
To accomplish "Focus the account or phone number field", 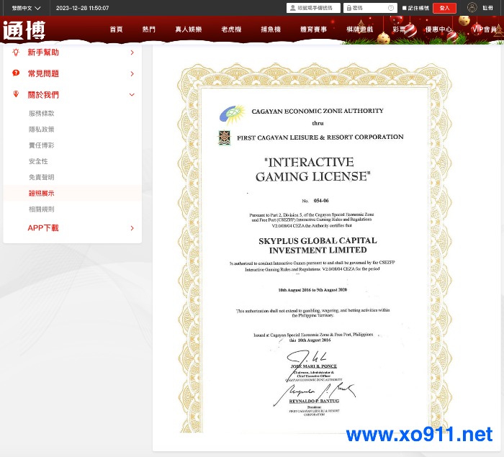I will tap(313, 8).
